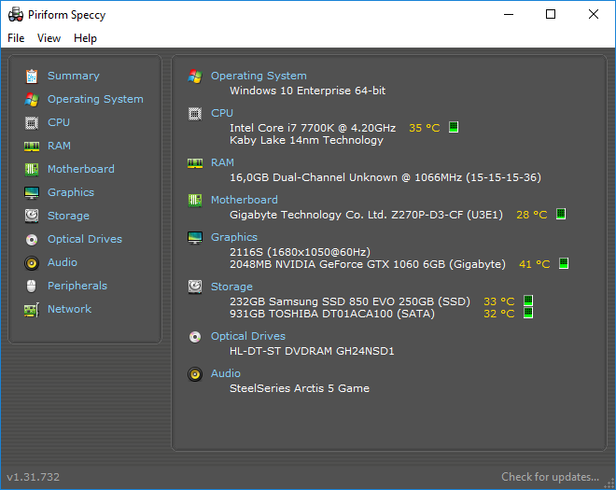Click the 32 °C TOSHIBA temperature
This screenshot has height=490, width=616.
(499, 314)
